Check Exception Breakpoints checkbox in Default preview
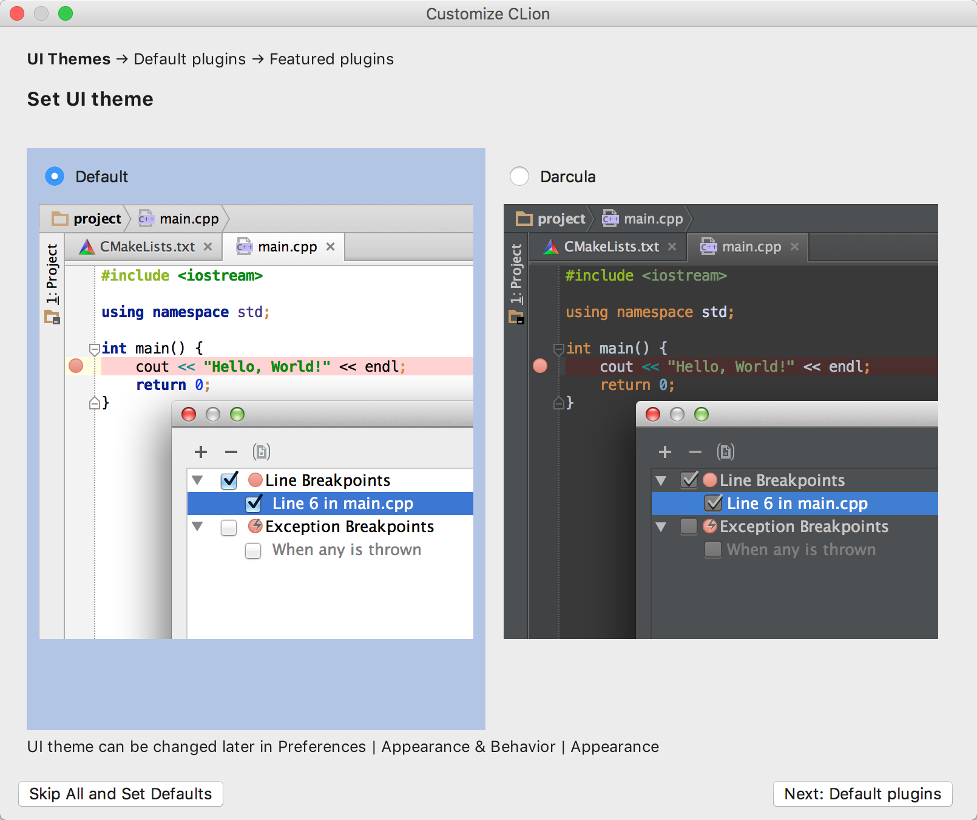The height and width of the screenshot is (820, 977). (229, 527)
